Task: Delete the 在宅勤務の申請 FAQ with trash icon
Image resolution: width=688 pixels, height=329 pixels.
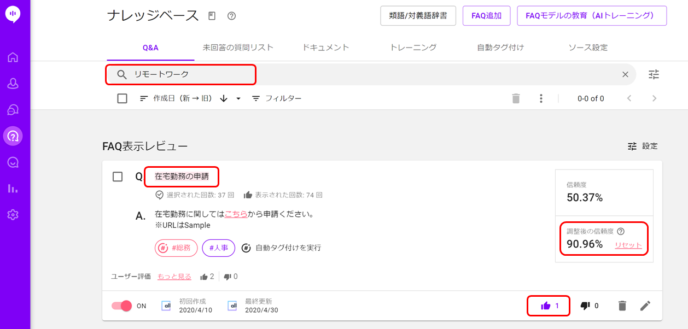Action: pyautogui.click(x=622, y=305)
